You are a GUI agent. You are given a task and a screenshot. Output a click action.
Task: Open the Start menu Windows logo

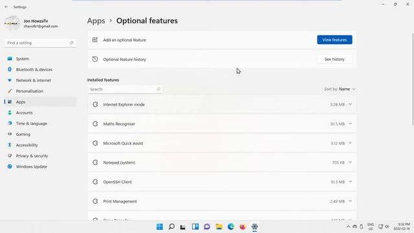click(x=160, y=227)
